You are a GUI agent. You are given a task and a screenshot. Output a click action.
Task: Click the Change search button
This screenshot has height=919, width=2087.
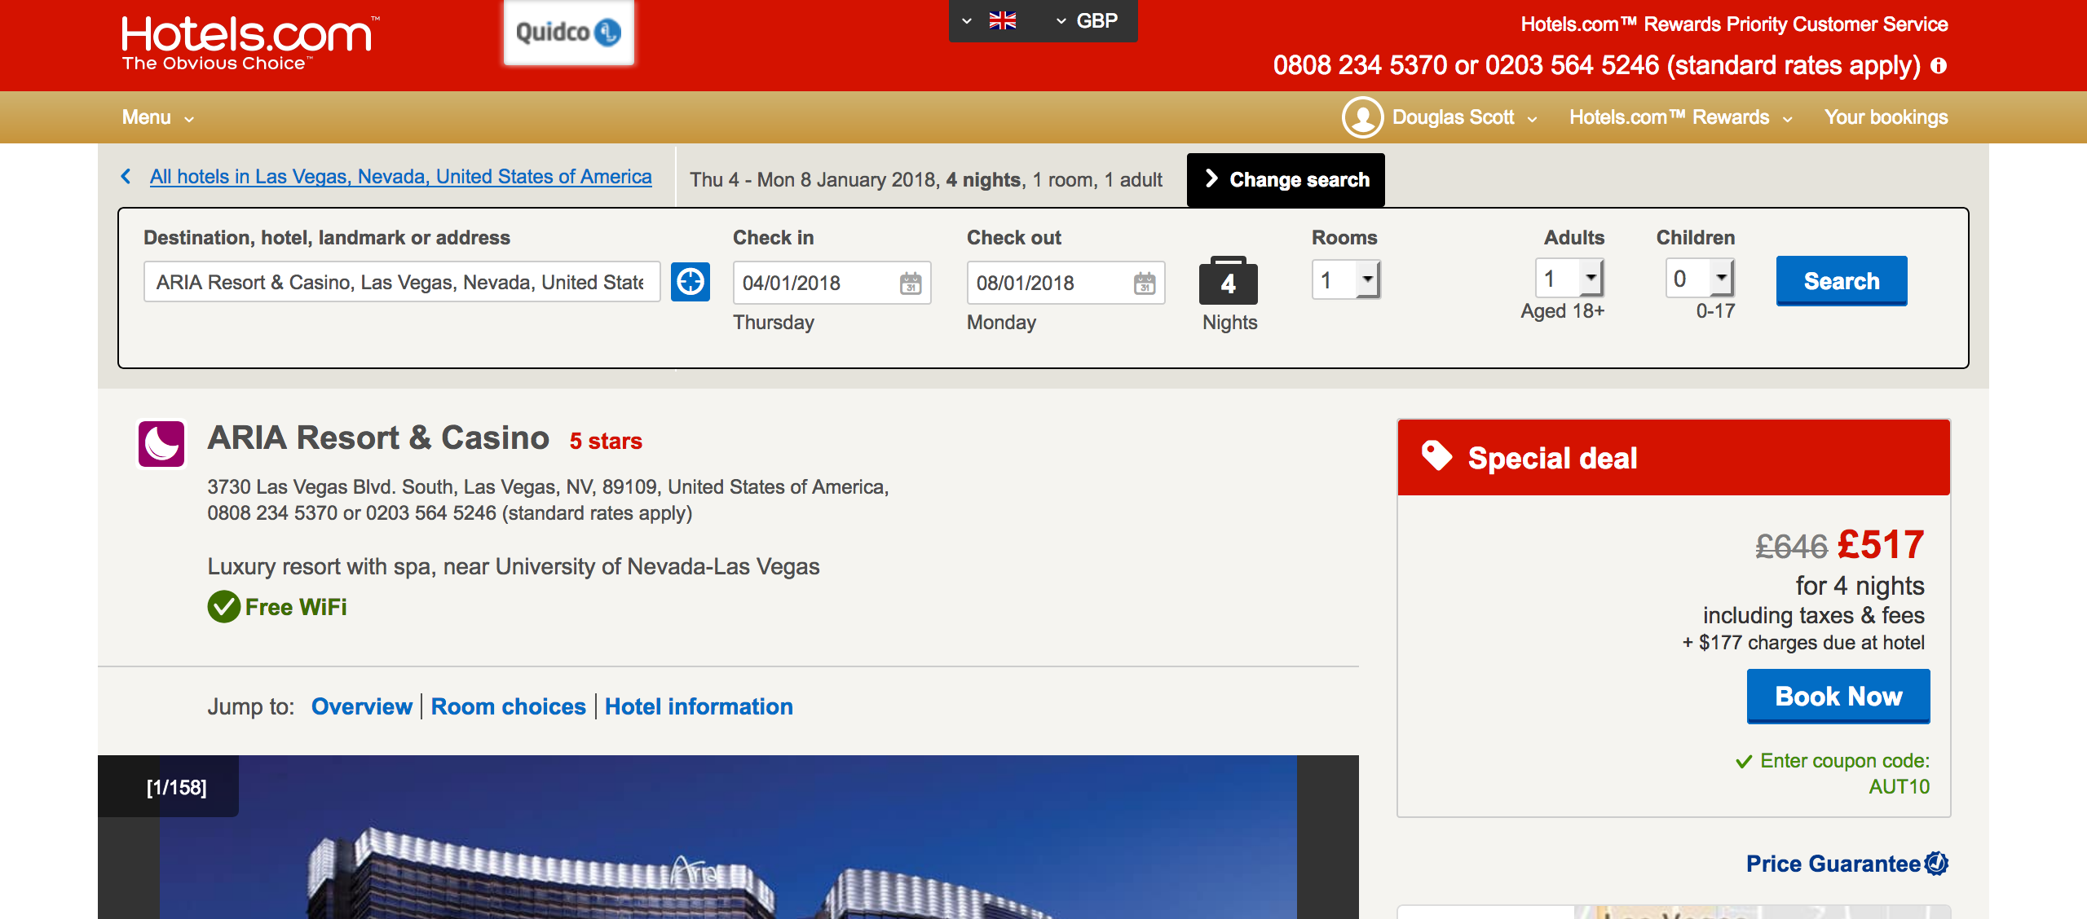pyautogui.click(x=1286, y=179)
